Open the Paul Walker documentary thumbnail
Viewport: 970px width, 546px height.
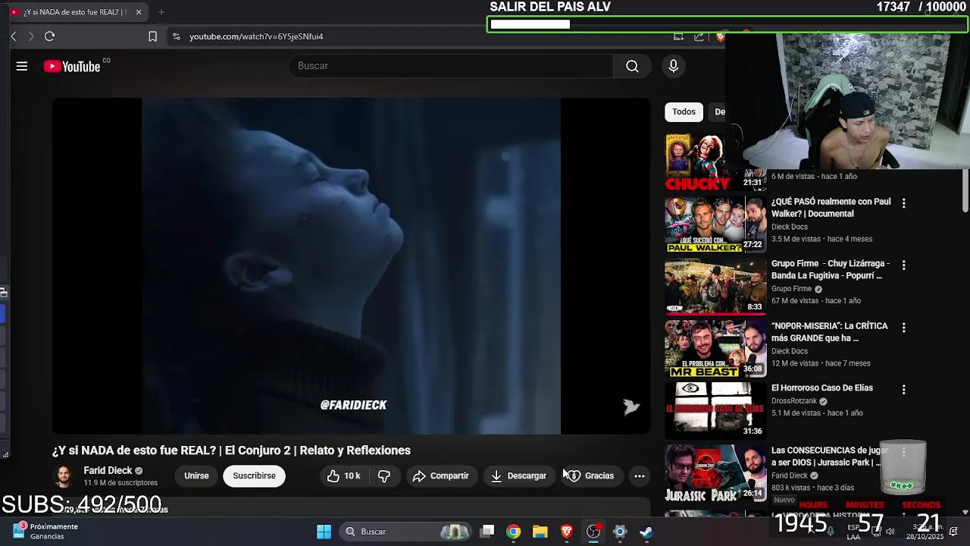point(715,224)
